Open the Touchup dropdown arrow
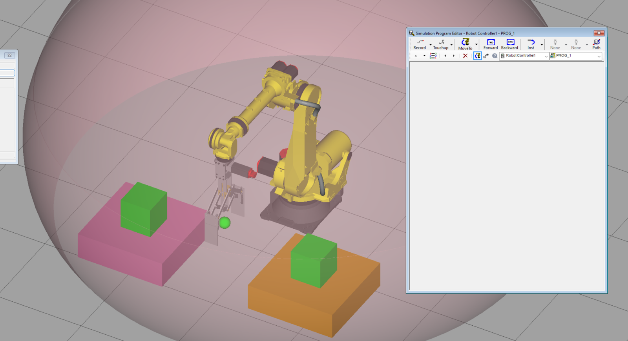Image resolution: width=628 pixels, height=341 pixels. [452, 45]
